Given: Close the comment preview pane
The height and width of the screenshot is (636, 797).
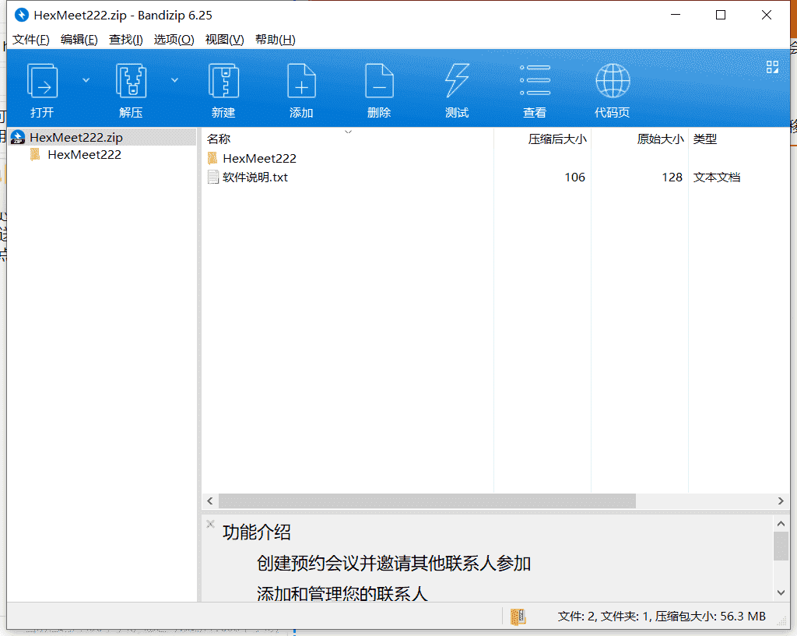Looking at the screenshot, I should tap(210, 524).
